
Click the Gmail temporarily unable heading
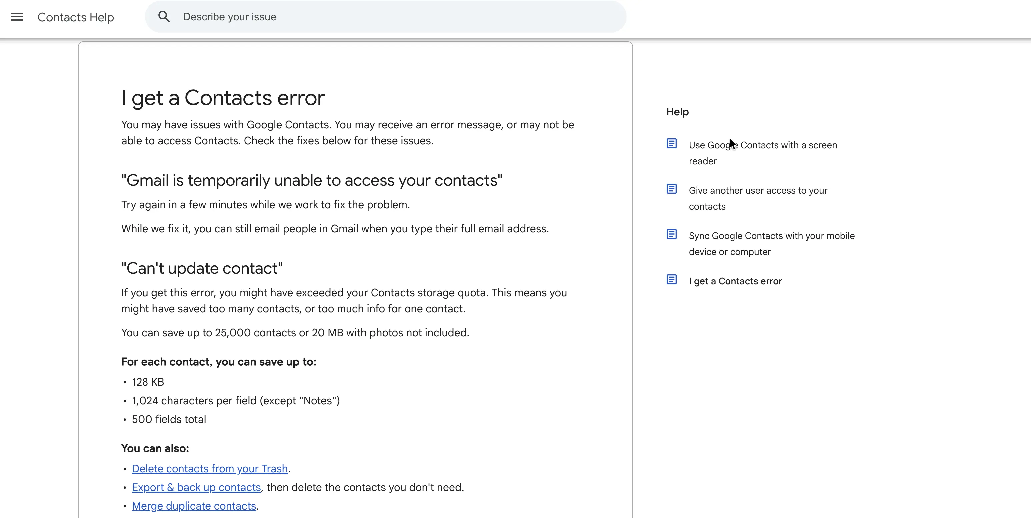pos(312,180)
